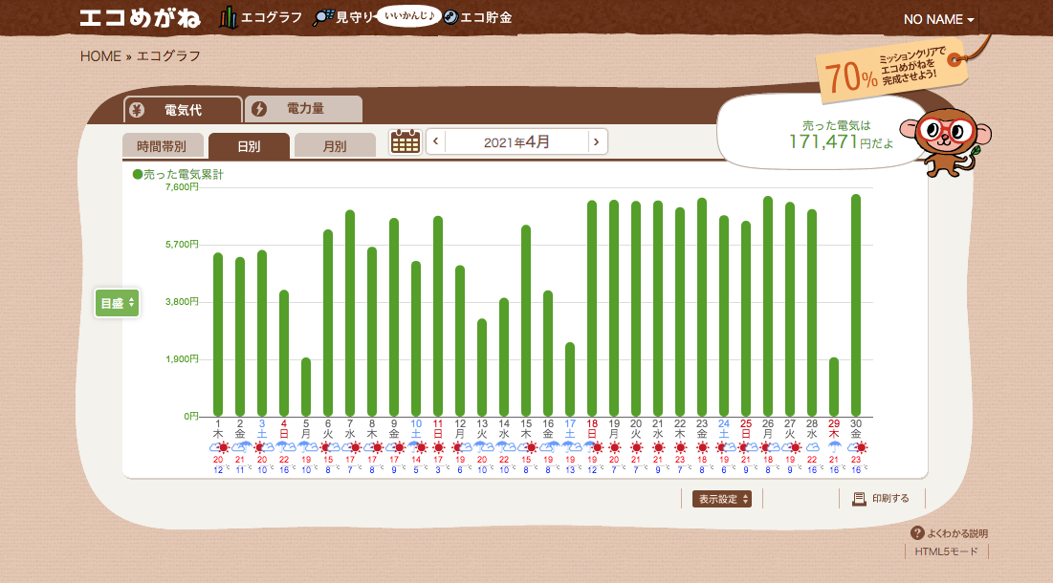This screenshot has width=1053, height=583.
Task: Open the NO NAME account dropdown
Action: coord(938,19)
